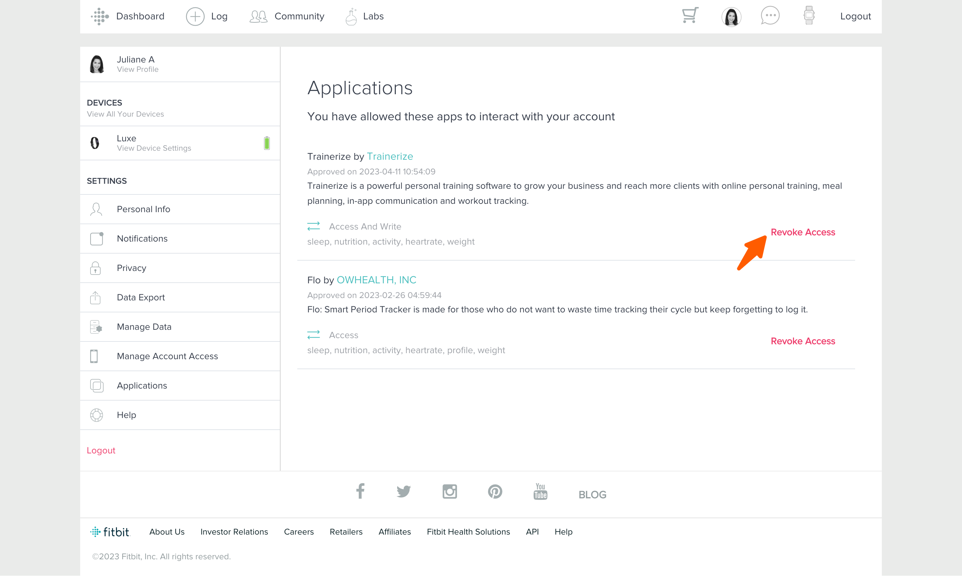The width and height of the screenshot is (962, 576).
Task: Click the Manage Data document icon
Action: (96, 327)
